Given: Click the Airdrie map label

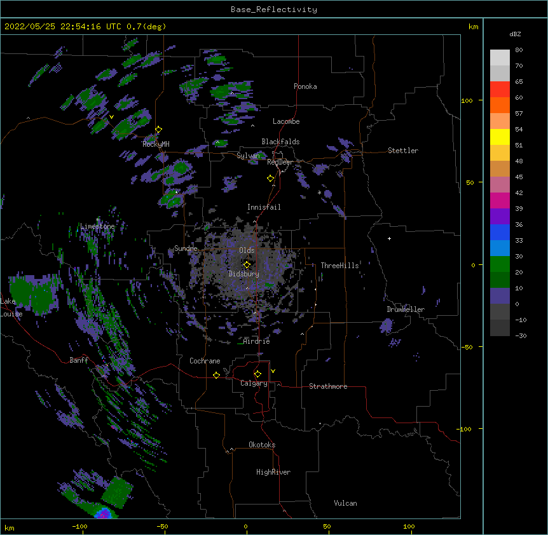Looking at the screenshot, I should coord(257,341).
